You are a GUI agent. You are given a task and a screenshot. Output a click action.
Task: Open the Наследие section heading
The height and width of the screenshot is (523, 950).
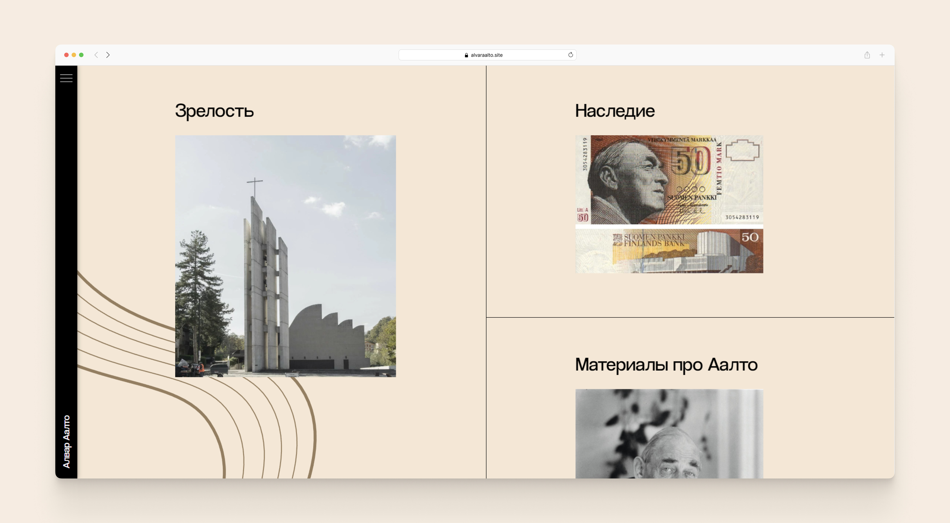(615, 111)
